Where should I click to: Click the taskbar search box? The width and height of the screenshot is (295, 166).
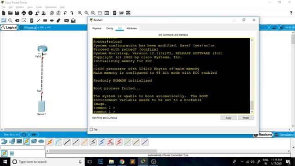point(47,162)
